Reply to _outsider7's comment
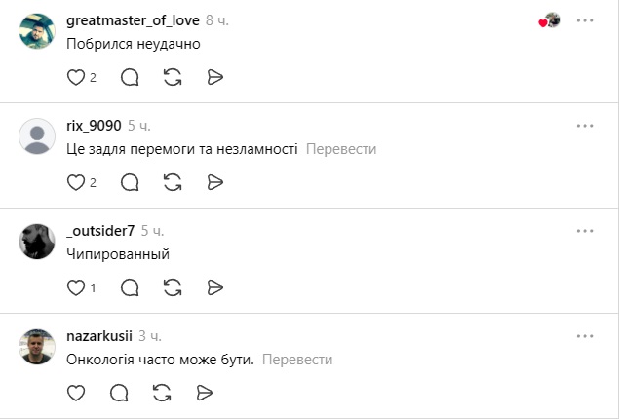The height and width of the screenshot is (419, 619). [130, 287]
